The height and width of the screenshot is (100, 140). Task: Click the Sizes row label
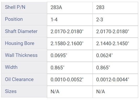pos(24,91)
